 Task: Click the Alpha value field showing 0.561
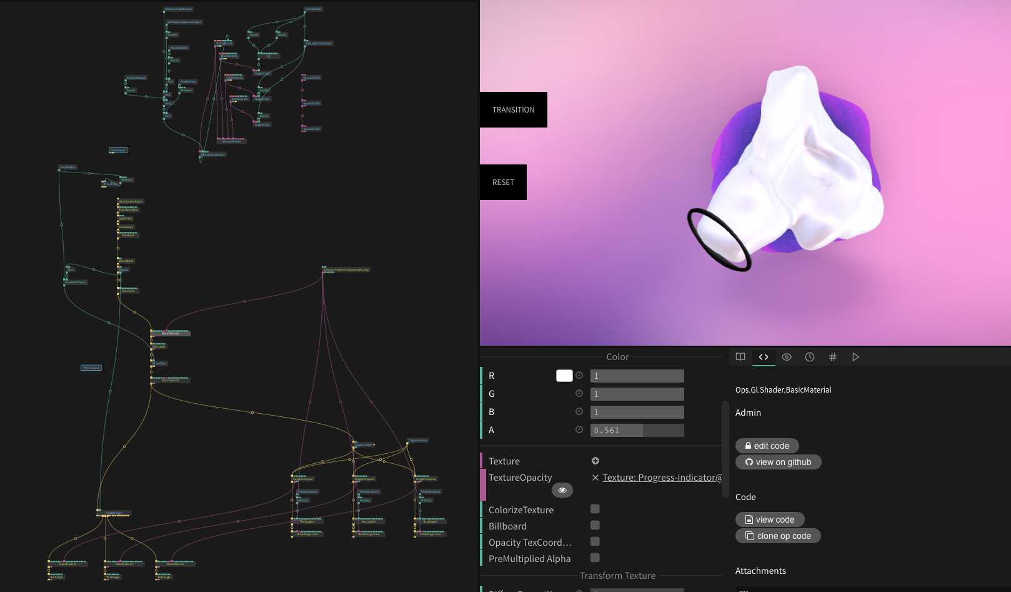coord(637,430)
